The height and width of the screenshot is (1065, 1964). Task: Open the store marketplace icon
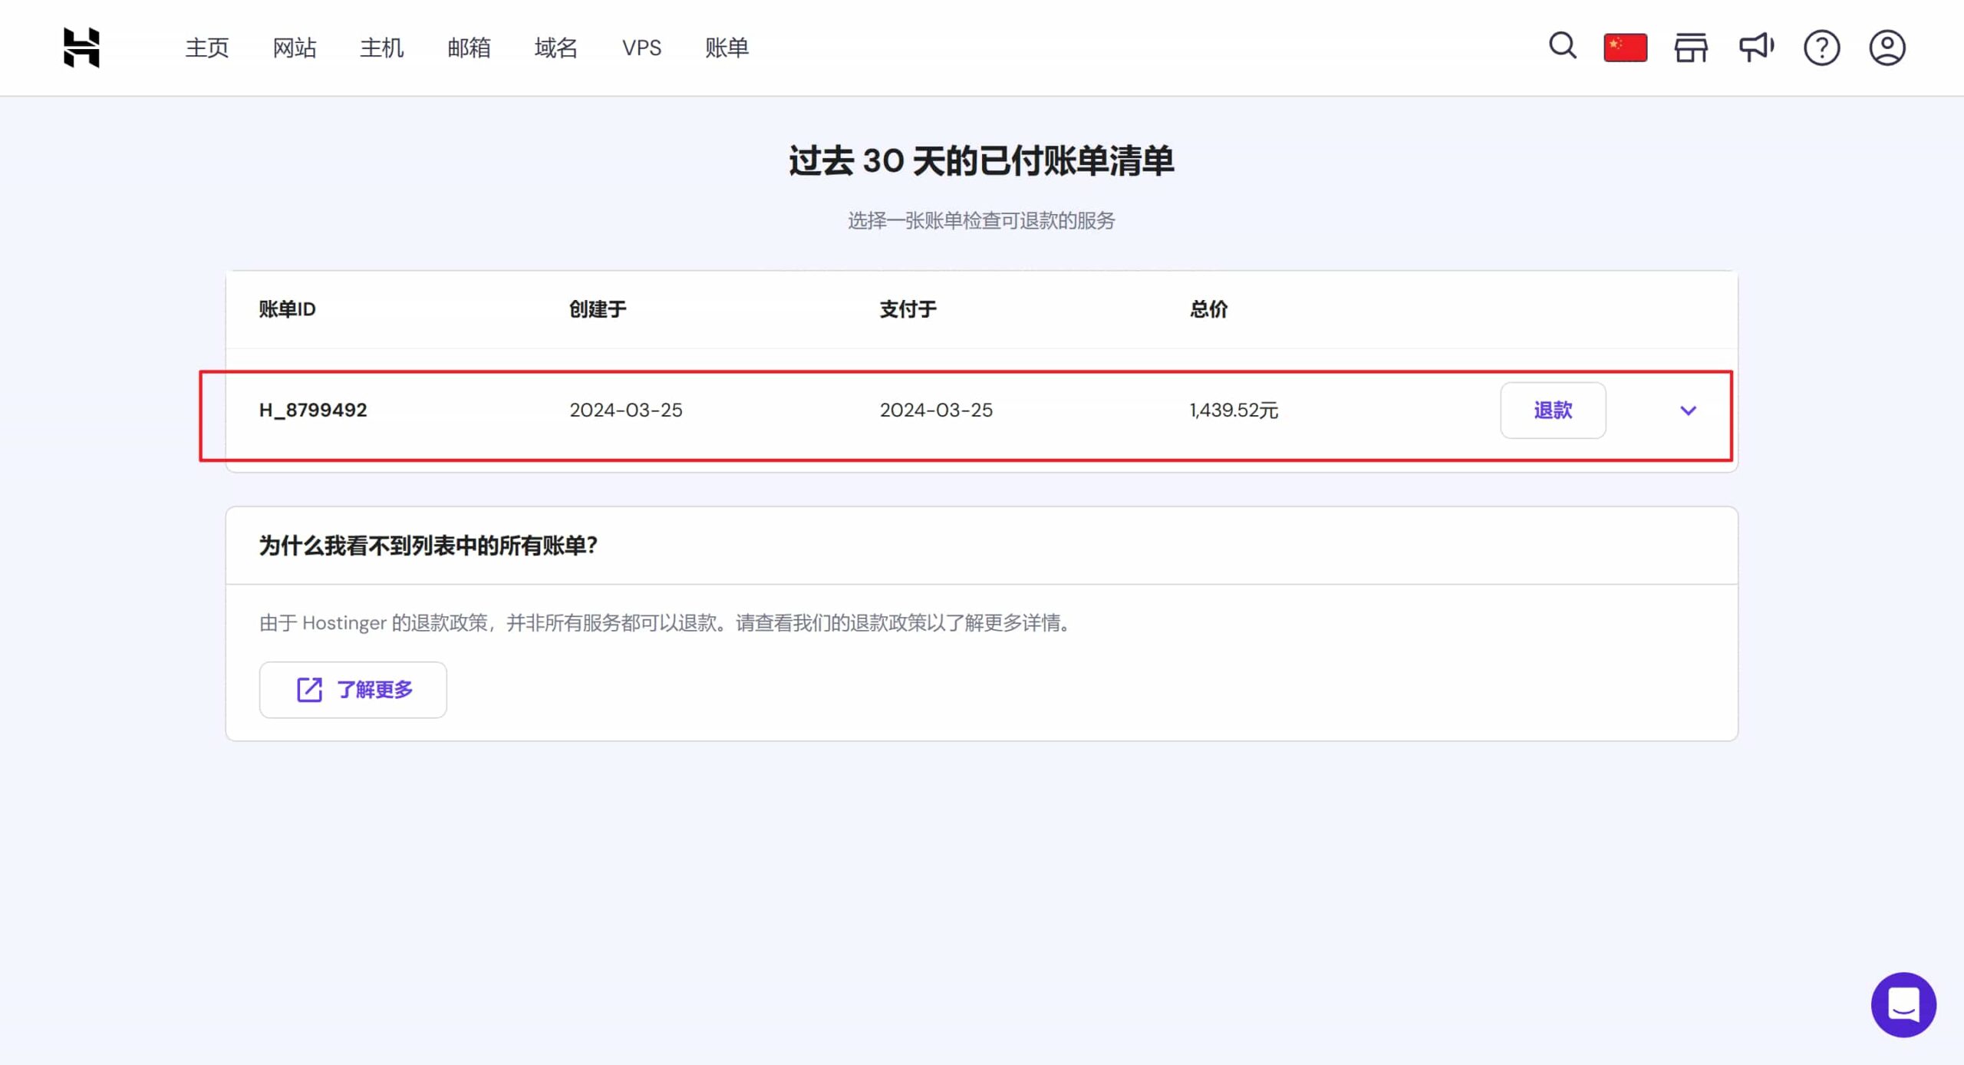click(x=1691, y=48)
